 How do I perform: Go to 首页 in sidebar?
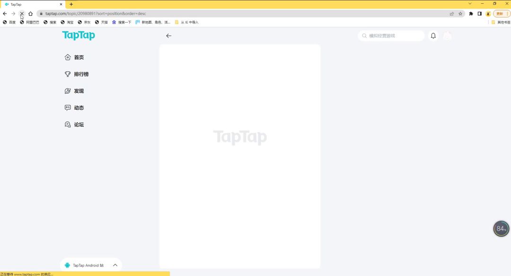(79, 58)
